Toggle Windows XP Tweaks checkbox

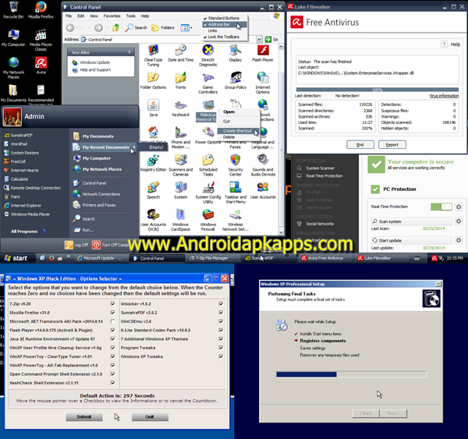221,356
